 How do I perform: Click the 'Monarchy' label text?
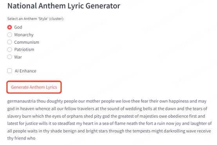tap(24, 35)
